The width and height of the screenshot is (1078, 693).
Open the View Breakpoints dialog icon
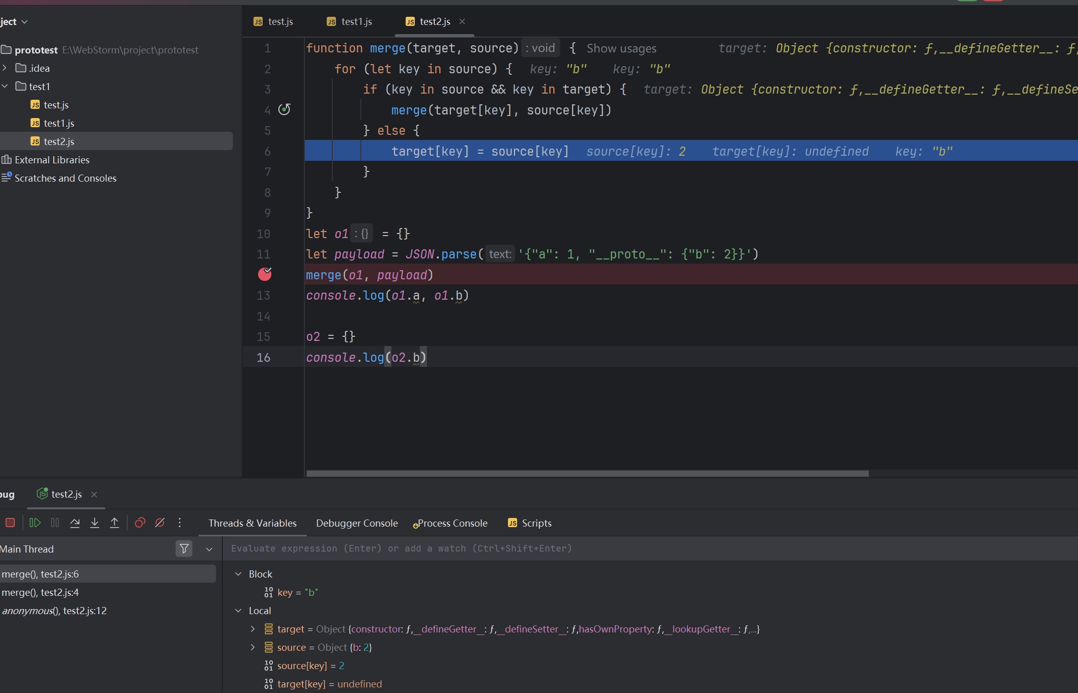[140, 523]
